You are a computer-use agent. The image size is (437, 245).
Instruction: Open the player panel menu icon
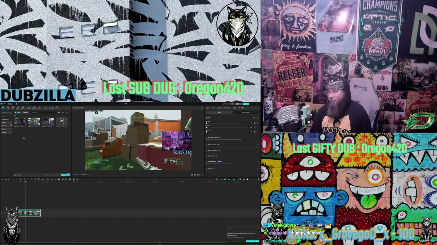click(x=201, y=108)
